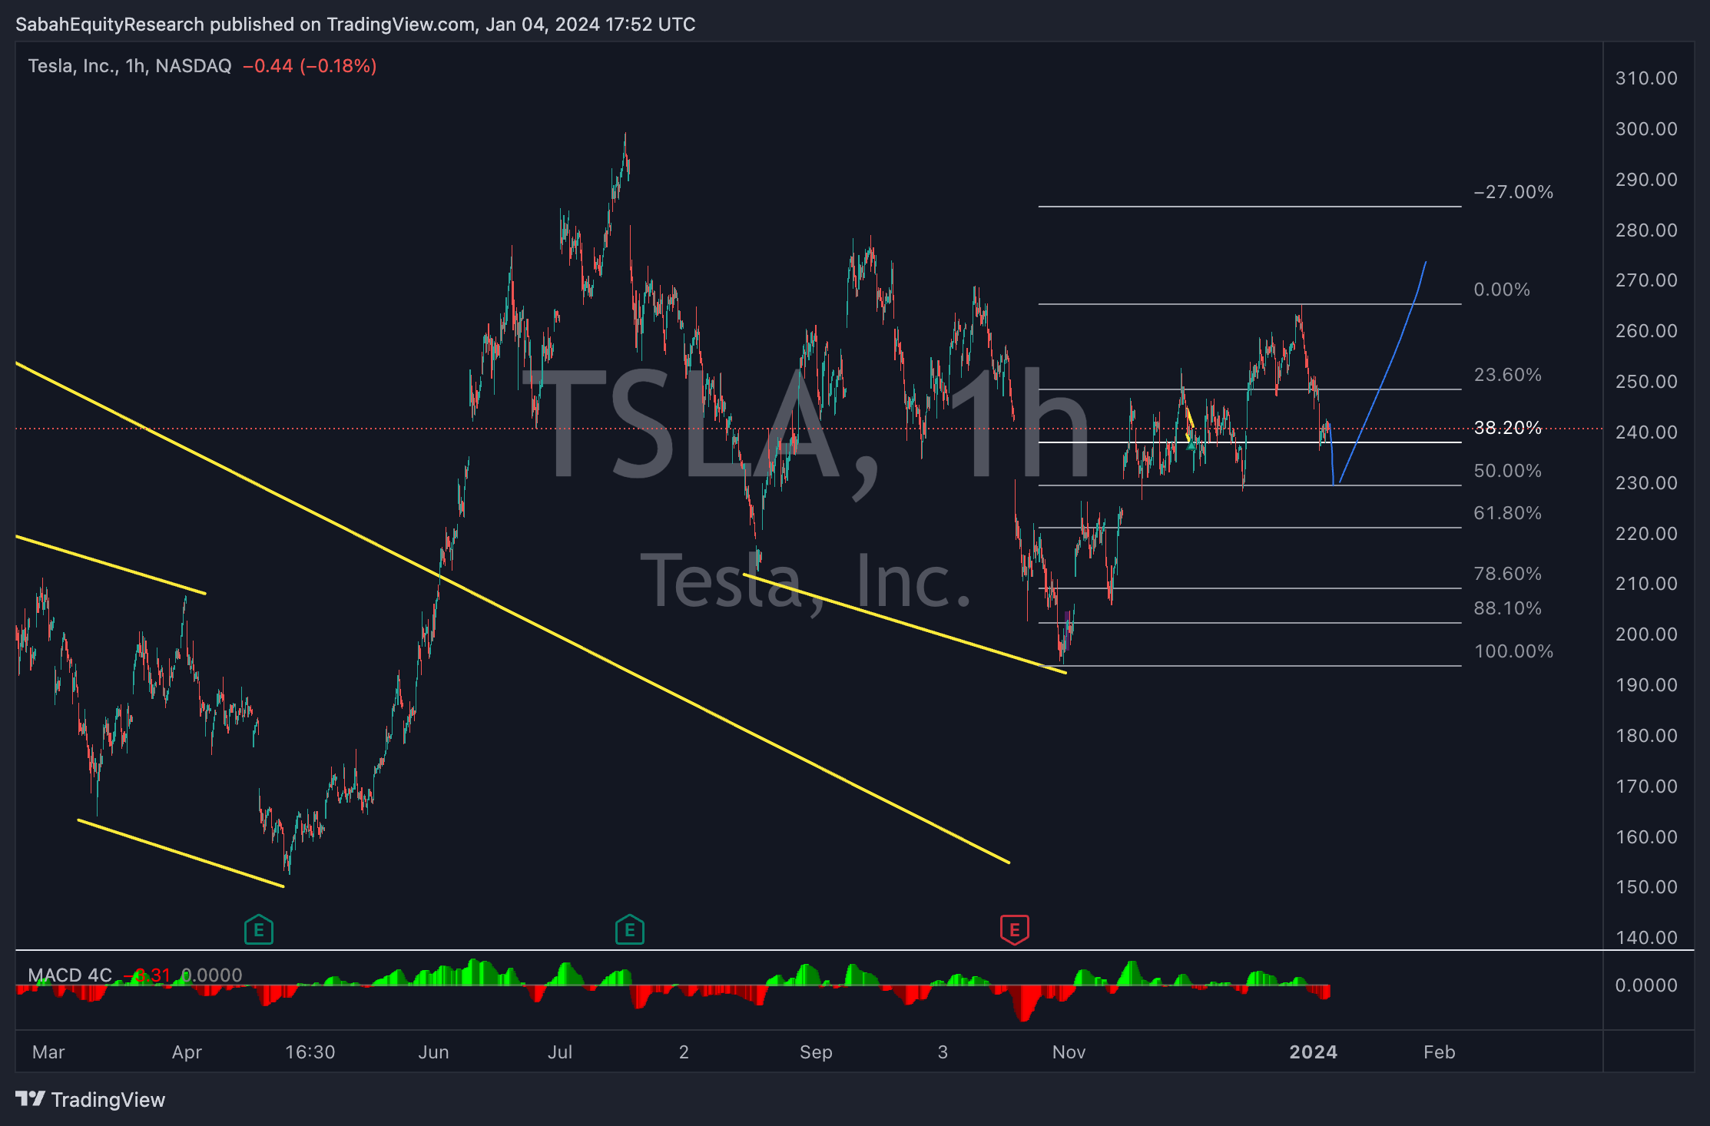Click the 300.00 price axis value
The width and height of the screenshot is (1710, 1126).
coord(1646,129)
